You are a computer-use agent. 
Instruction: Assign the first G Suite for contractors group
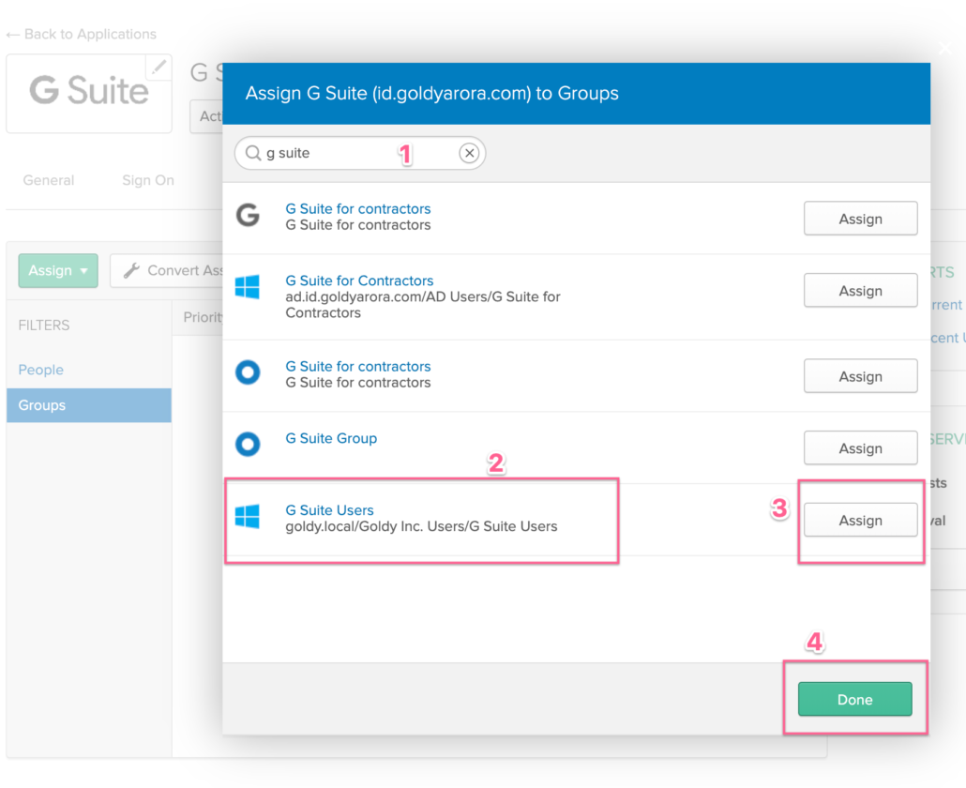pyautogui.click(x=861, y=219)
